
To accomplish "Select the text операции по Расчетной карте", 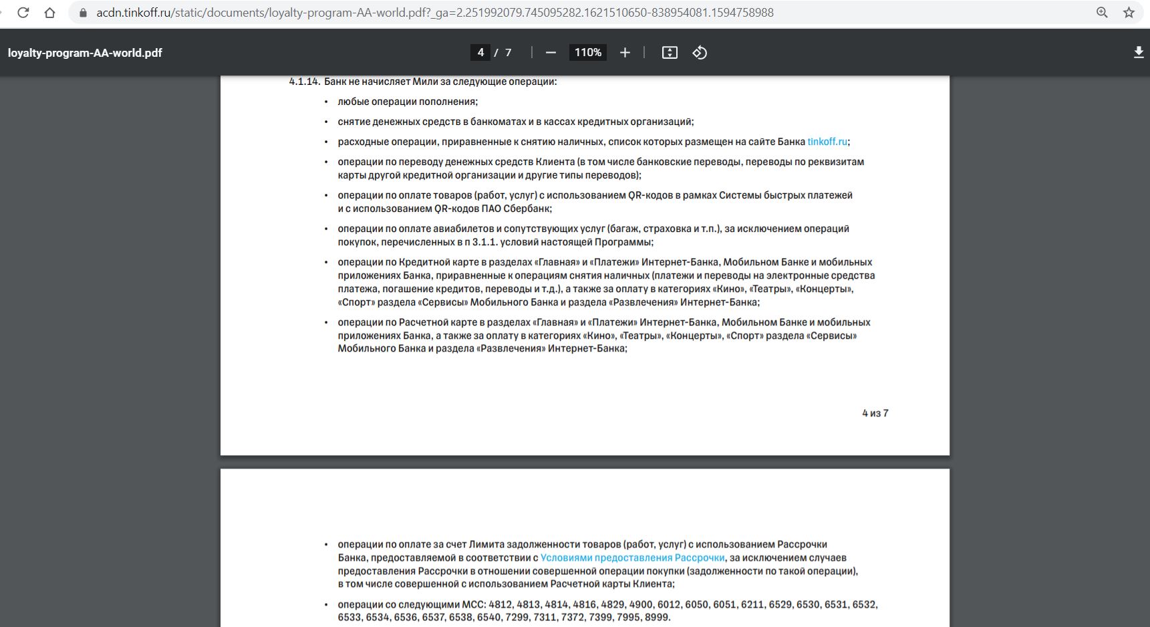I will tap(408, 322).
